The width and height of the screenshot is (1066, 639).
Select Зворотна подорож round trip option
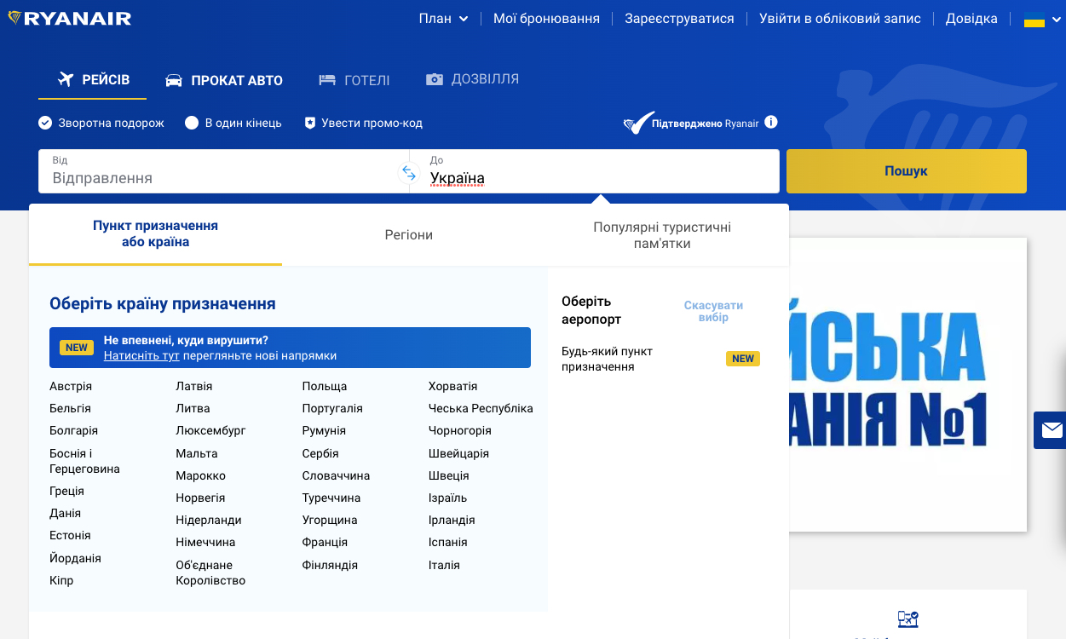[101, 123]
